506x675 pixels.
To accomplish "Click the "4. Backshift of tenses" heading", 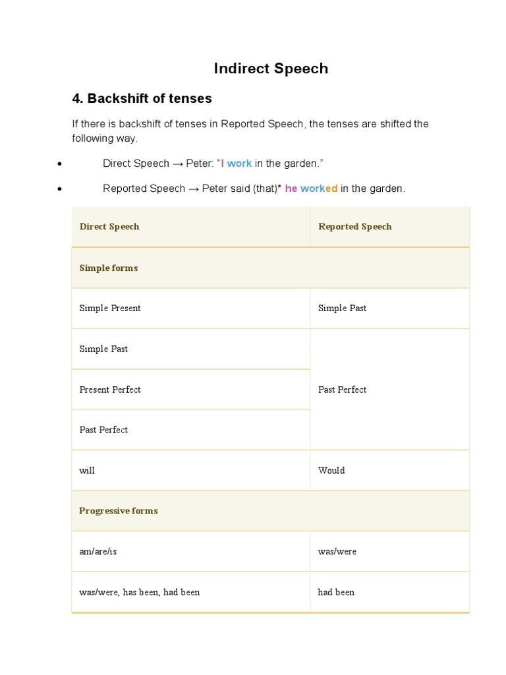I will pos(142,98).
